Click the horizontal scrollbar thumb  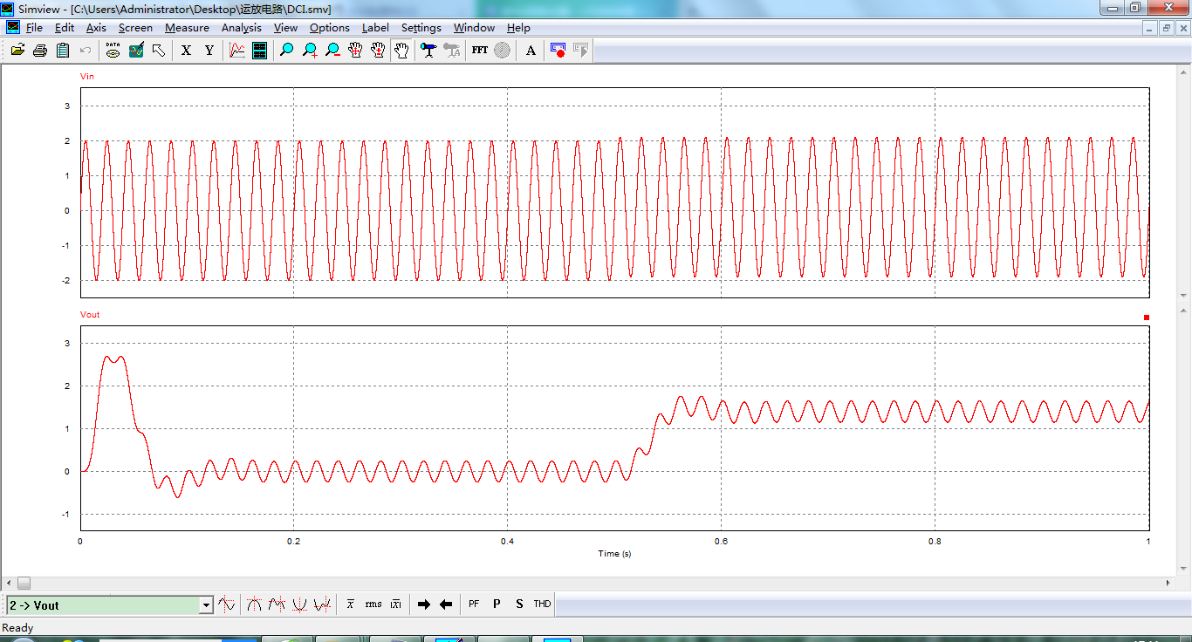[24, 583]
